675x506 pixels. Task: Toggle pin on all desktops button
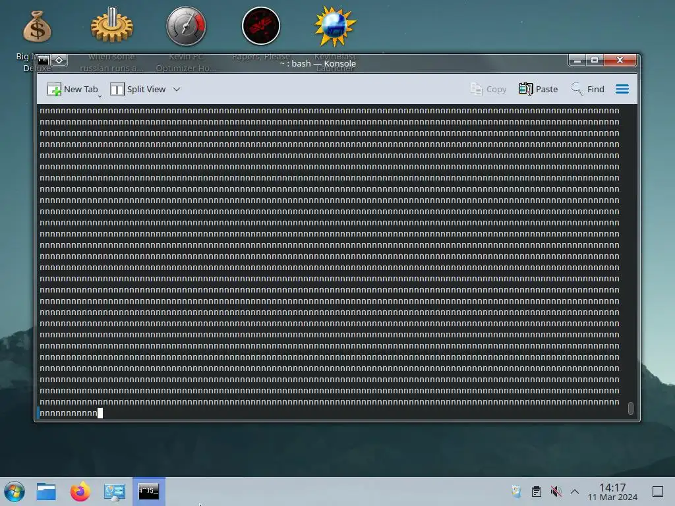coord(59,60)
